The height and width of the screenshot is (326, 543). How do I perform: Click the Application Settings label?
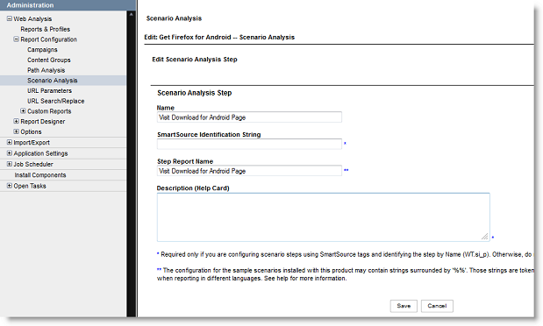pyautogui.click(x=40, y=153)
